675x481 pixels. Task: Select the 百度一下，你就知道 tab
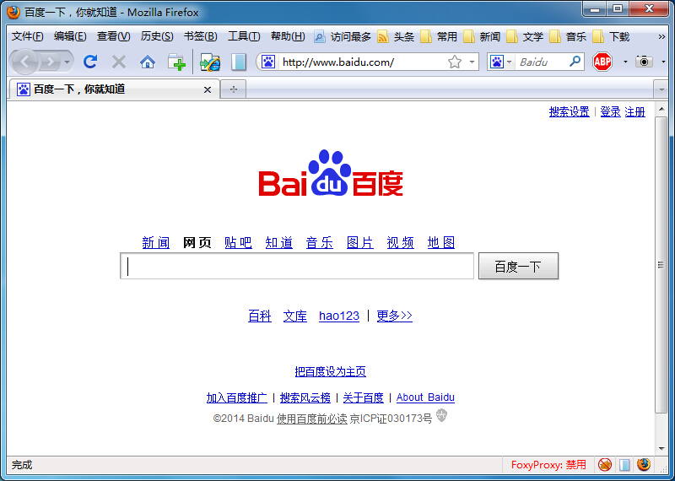tap(114, 89)
